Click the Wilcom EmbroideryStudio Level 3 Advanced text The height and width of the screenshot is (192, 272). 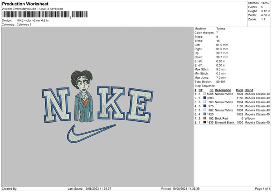pos(32,9)
